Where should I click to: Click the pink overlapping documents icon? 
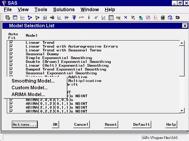148,18
